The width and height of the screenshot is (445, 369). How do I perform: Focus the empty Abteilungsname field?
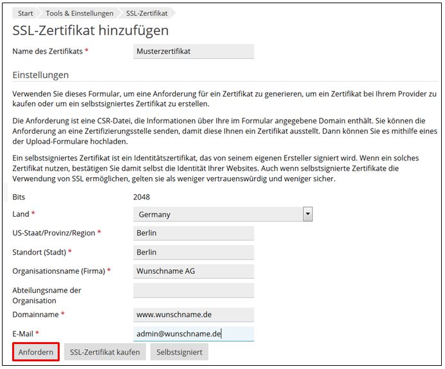coord(194,290)
